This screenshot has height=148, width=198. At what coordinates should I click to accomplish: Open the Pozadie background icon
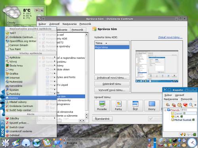click(x=102, y=106)
